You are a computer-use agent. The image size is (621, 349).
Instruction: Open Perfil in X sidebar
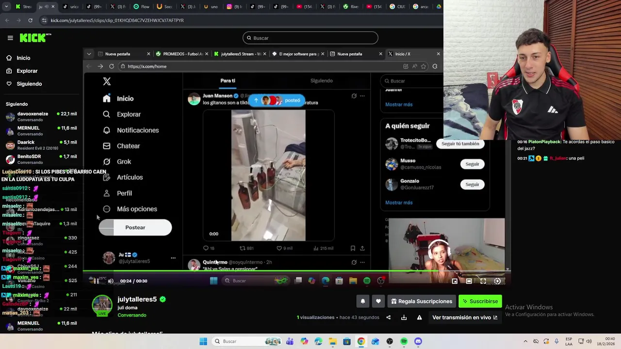[x=118, y=193]
